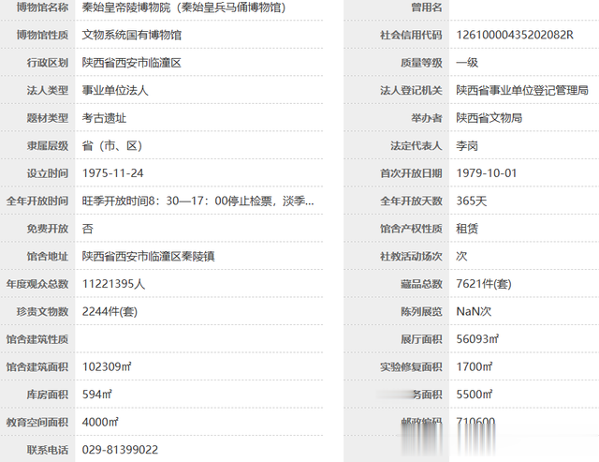
Task: Select 5500㎡ area value
Action: point(475,395)
